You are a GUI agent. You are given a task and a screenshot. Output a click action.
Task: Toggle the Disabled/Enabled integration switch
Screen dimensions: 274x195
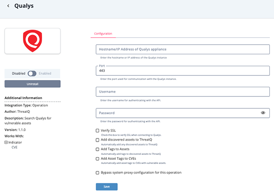click(32, 74)
